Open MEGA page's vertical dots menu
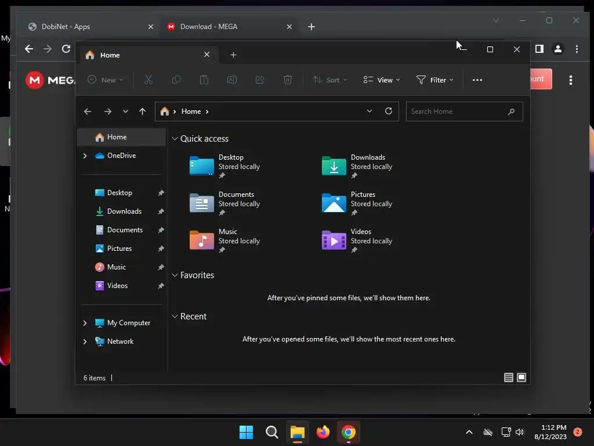 [x=571, y=80]
